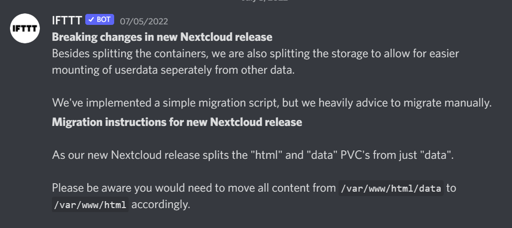Screen dimensions: 512x228
Task: Click the "Migration instructions for new Nextcloud release" heading
Action: pyautogui.click(x=177, y=121)
